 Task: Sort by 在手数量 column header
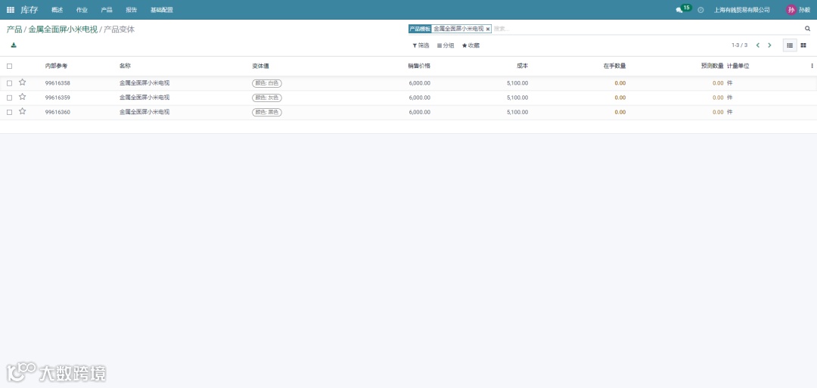(x=614, y=66)
